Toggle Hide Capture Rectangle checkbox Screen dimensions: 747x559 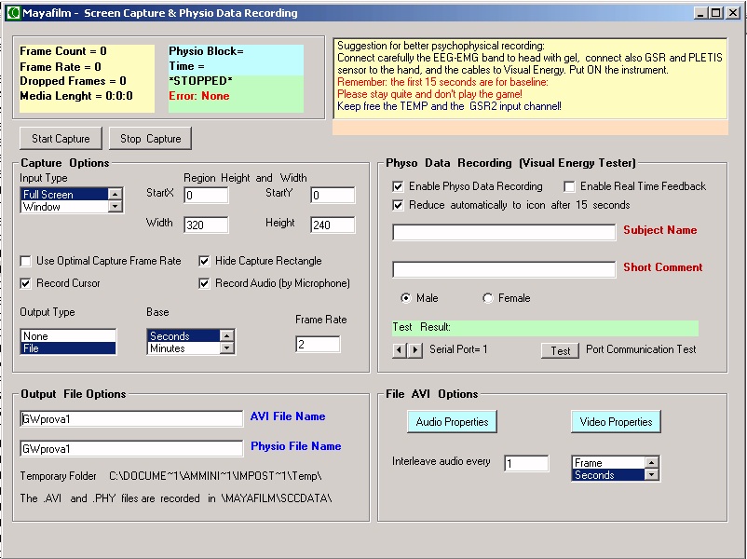tap(204, 261)
